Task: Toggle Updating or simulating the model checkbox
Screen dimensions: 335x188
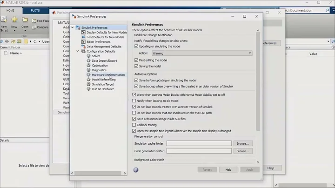Action: pyautogui.click(x=136, y=46)
